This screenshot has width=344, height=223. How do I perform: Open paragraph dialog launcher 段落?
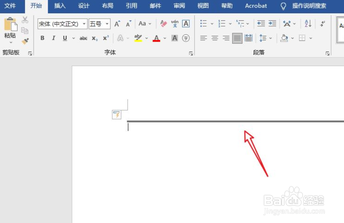(327, 53)
